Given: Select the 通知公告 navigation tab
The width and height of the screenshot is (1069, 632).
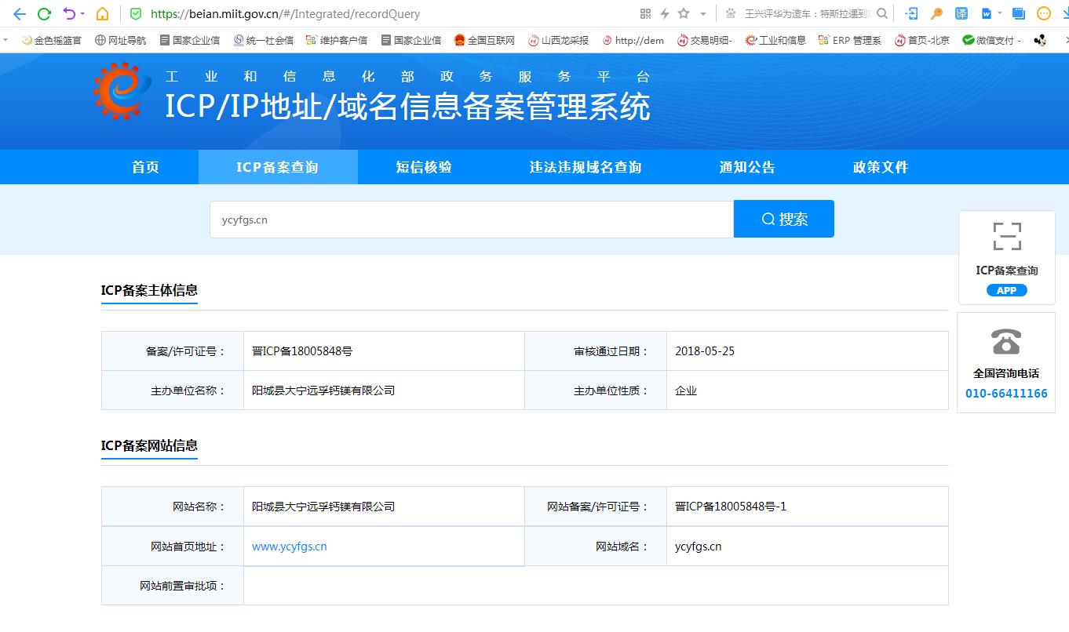Looking at the screenshot, I should point(747,167).
